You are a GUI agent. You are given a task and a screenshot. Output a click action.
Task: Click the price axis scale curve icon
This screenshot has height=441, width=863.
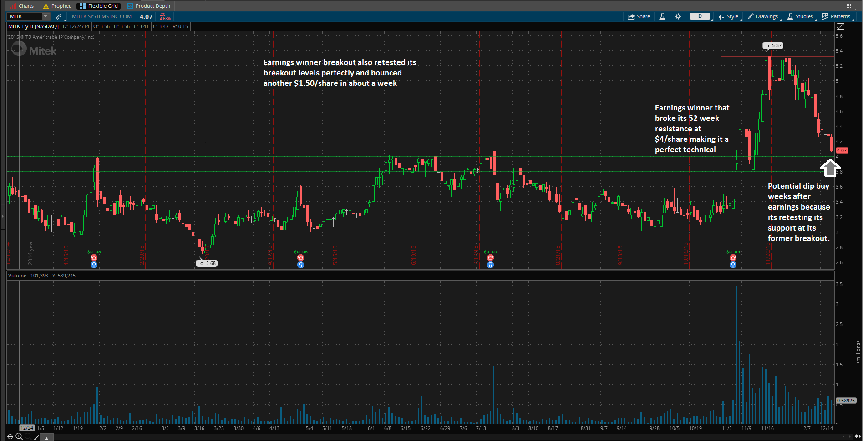[840, 26]
